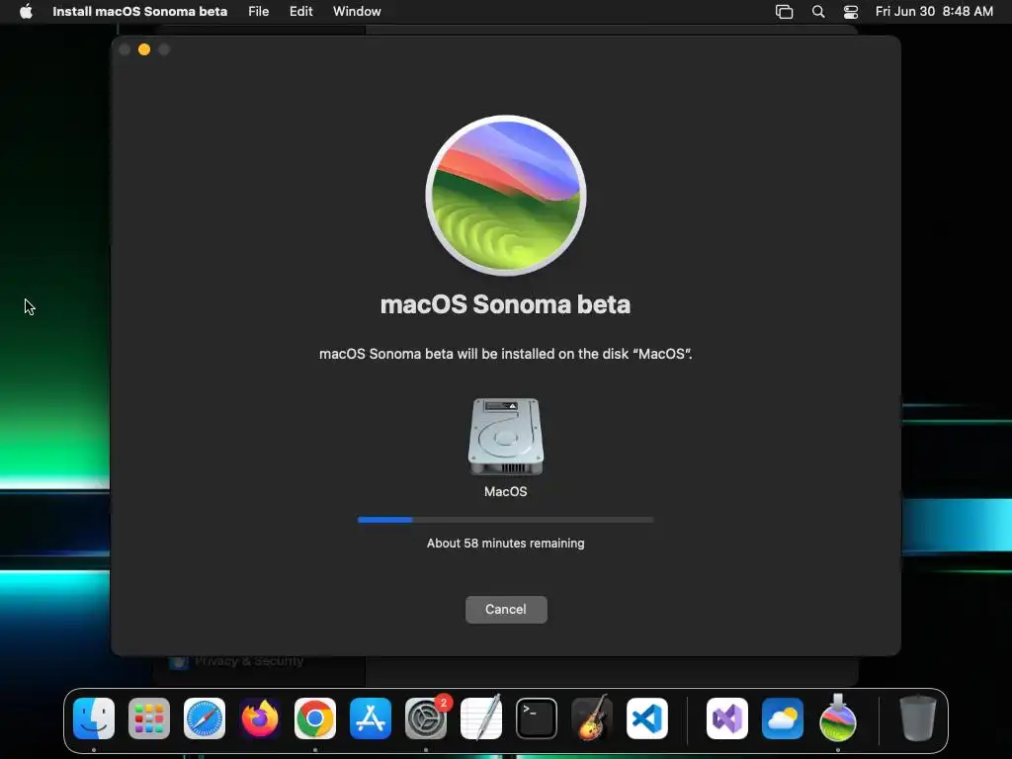1012x759 pixels.
Task: Launch Safari from the Dock
Action: coord(205,718)
